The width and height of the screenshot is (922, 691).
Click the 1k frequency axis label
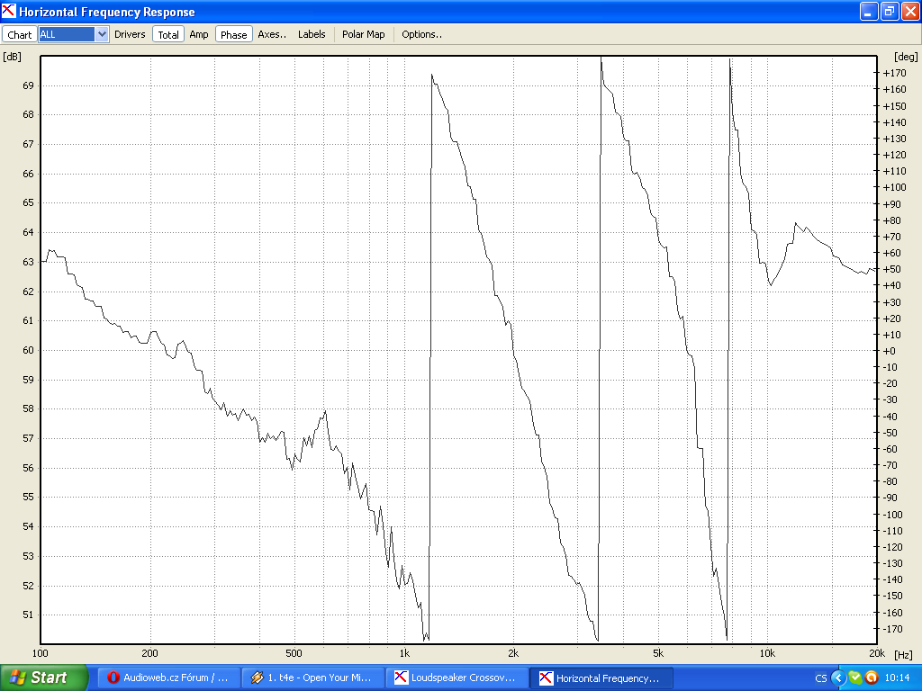coord(404,653)
